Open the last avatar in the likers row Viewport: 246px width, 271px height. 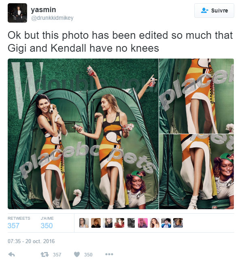pyautogui.click(x=178, y=223)
